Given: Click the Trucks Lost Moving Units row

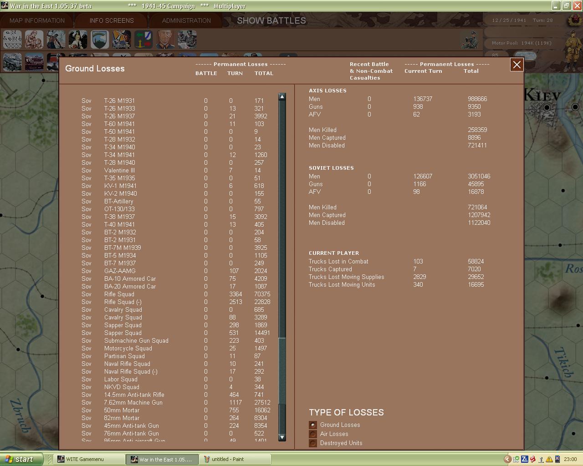Looking at the screenshot, I should [396, 285].
